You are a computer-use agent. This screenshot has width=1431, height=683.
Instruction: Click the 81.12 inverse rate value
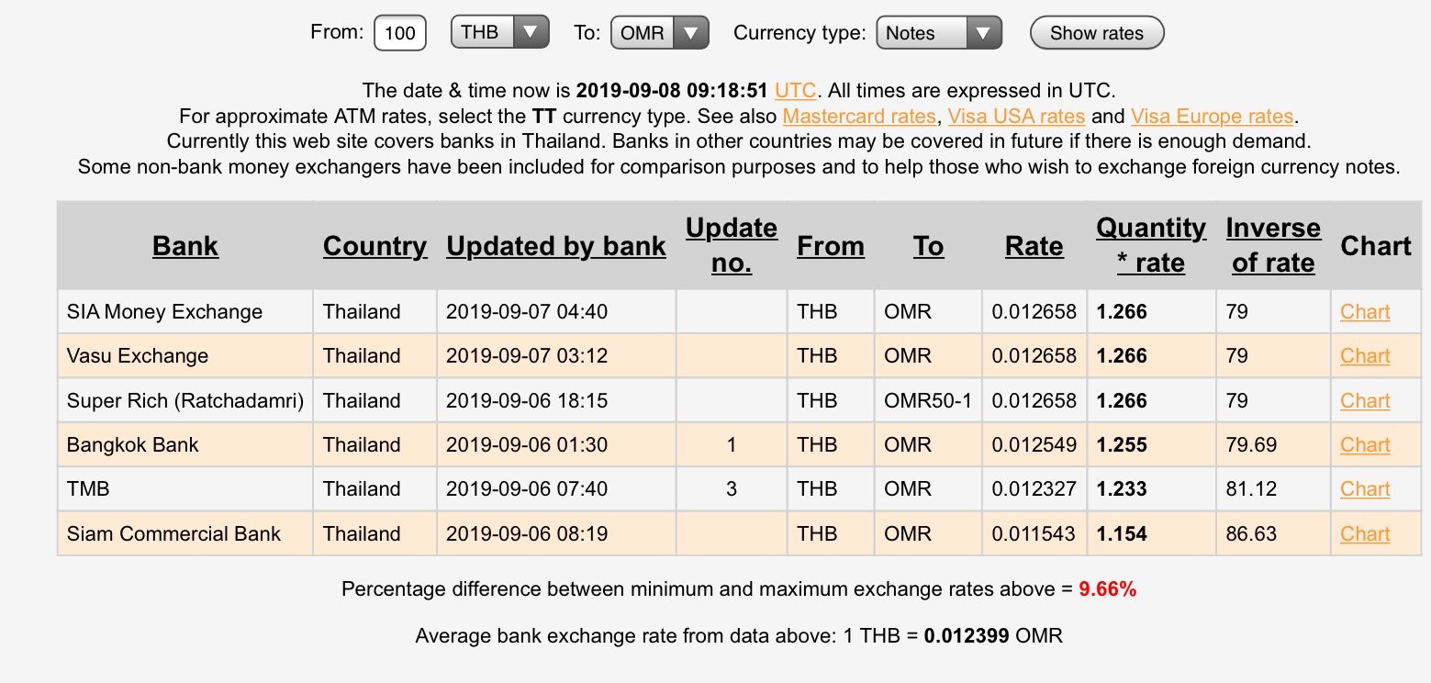tap(1251, 488)
